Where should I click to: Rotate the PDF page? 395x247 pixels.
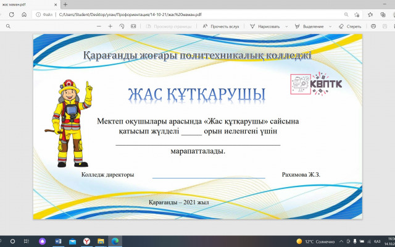(x=122, y=27)
